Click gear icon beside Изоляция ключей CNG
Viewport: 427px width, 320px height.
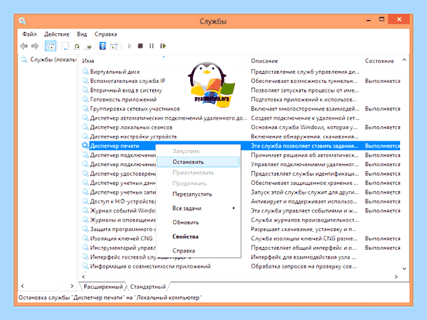[85, 238]
